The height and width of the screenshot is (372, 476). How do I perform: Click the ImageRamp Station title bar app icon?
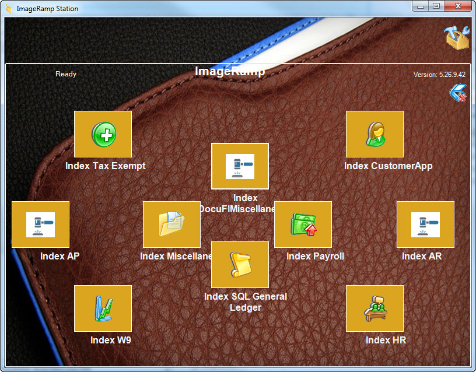click(x=9, y=9)
